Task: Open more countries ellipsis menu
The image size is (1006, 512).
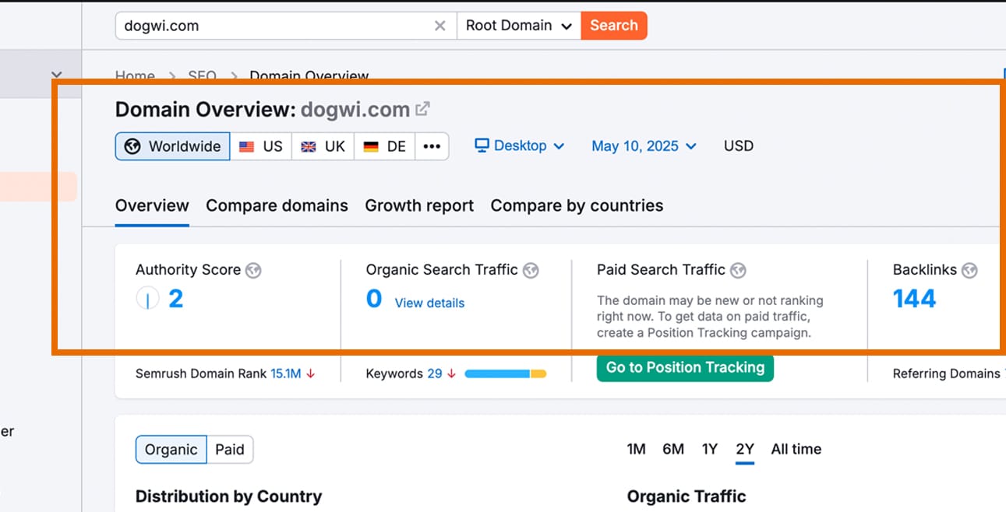Action: click(x=432, y=146)
